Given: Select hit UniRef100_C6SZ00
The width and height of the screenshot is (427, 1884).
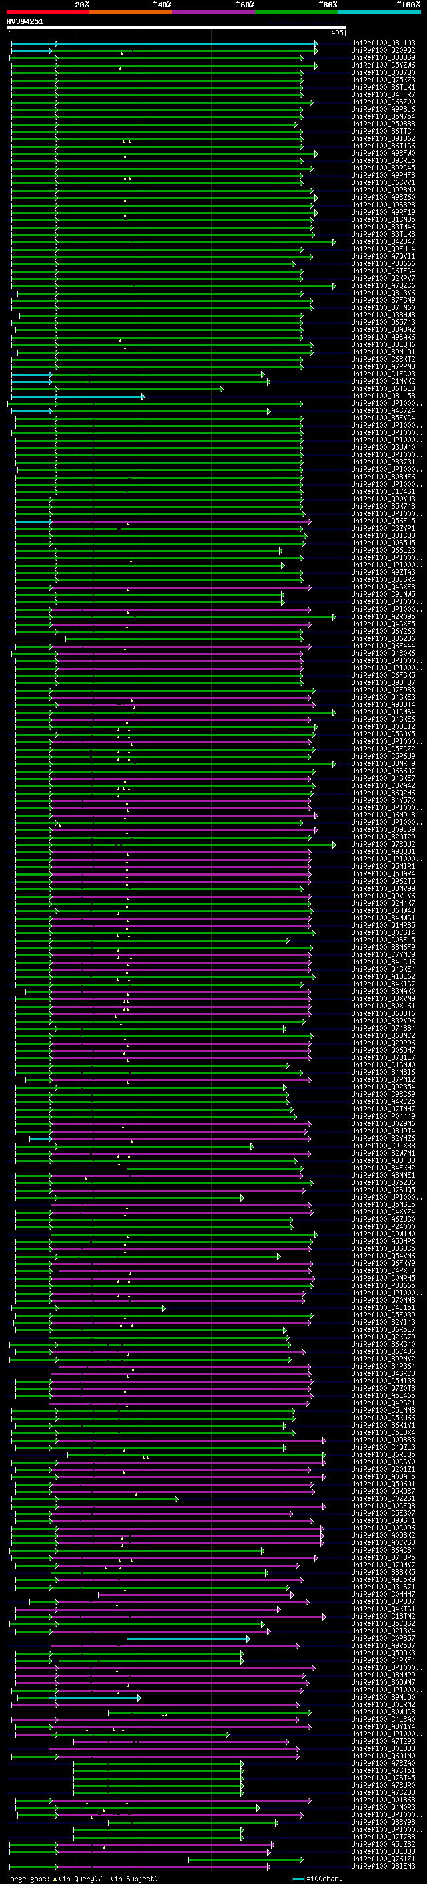Looking at the screenshot, I should pyautogui.click(x=383, y=102).
